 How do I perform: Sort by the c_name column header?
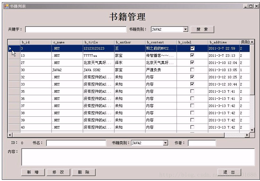67,42
